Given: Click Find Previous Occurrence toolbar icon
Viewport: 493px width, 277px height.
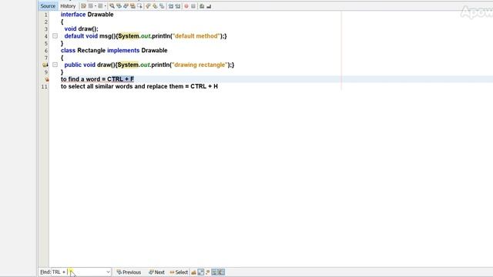Looking at the screenshot, I should [x=119, y=6].
